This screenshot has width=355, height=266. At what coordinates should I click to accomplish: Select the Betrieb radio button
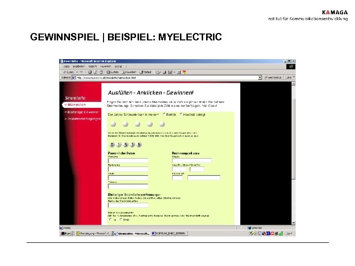coord(164,114)
